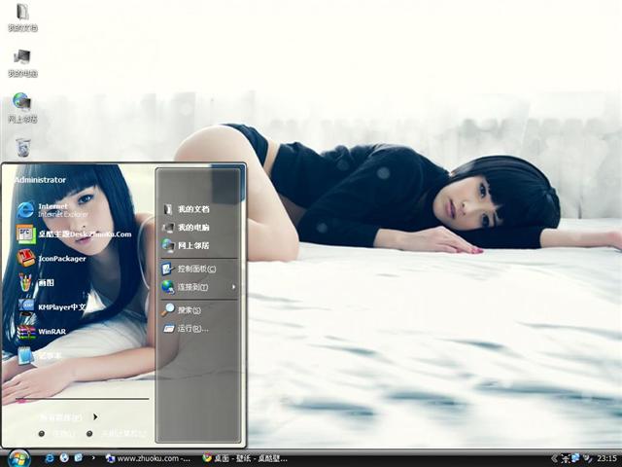Expand the Quick Launch overflow chevron
This screenshot has width=622, height=467.
[92, 457]
